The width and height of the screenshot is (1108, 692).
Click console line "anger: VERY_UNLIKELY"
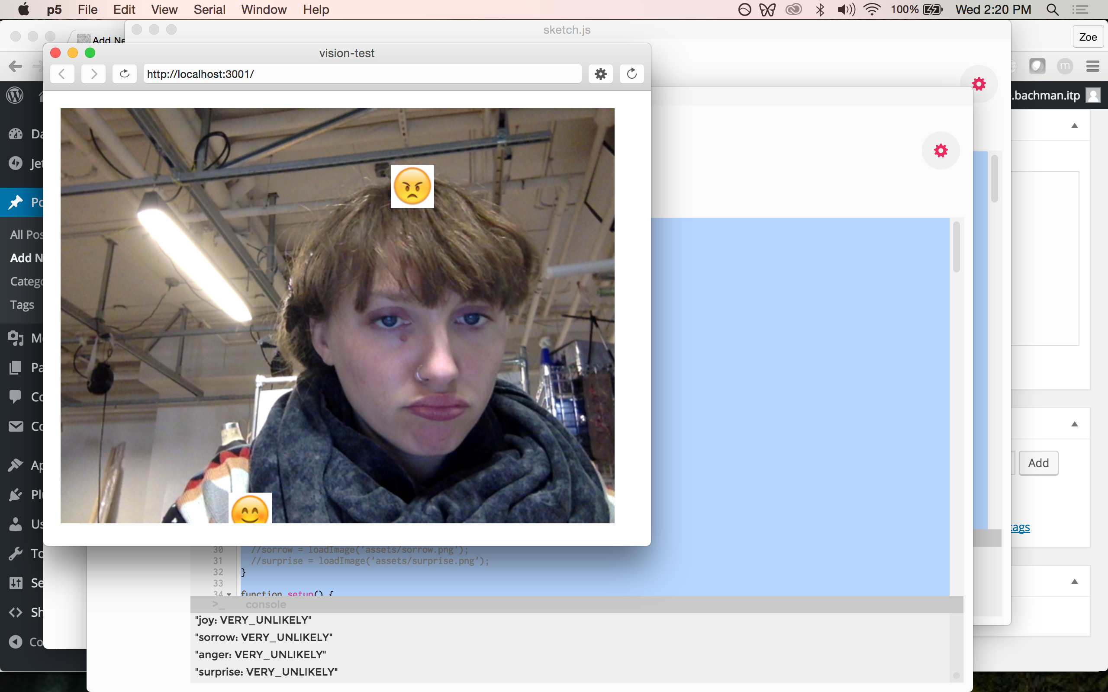pyautogui.click(x=260, y=654)
